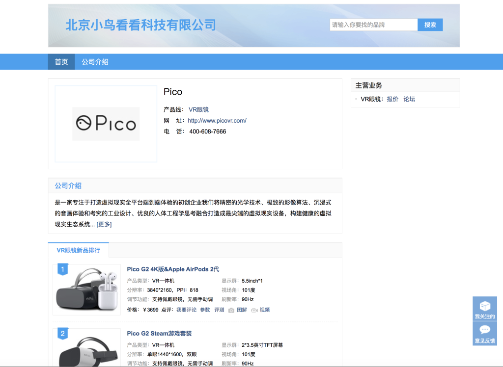Open 公司介绍 in the blue navigation bar
The height and width of the screenshot is (367, 503).
[x=95, y=62]
